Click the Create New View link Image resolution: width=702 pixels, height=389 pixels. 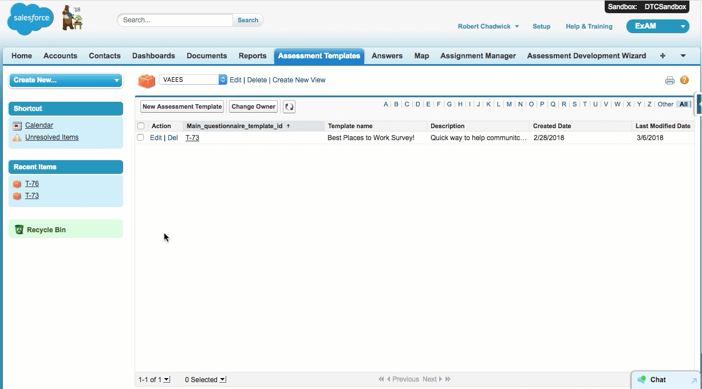(299, 80)
